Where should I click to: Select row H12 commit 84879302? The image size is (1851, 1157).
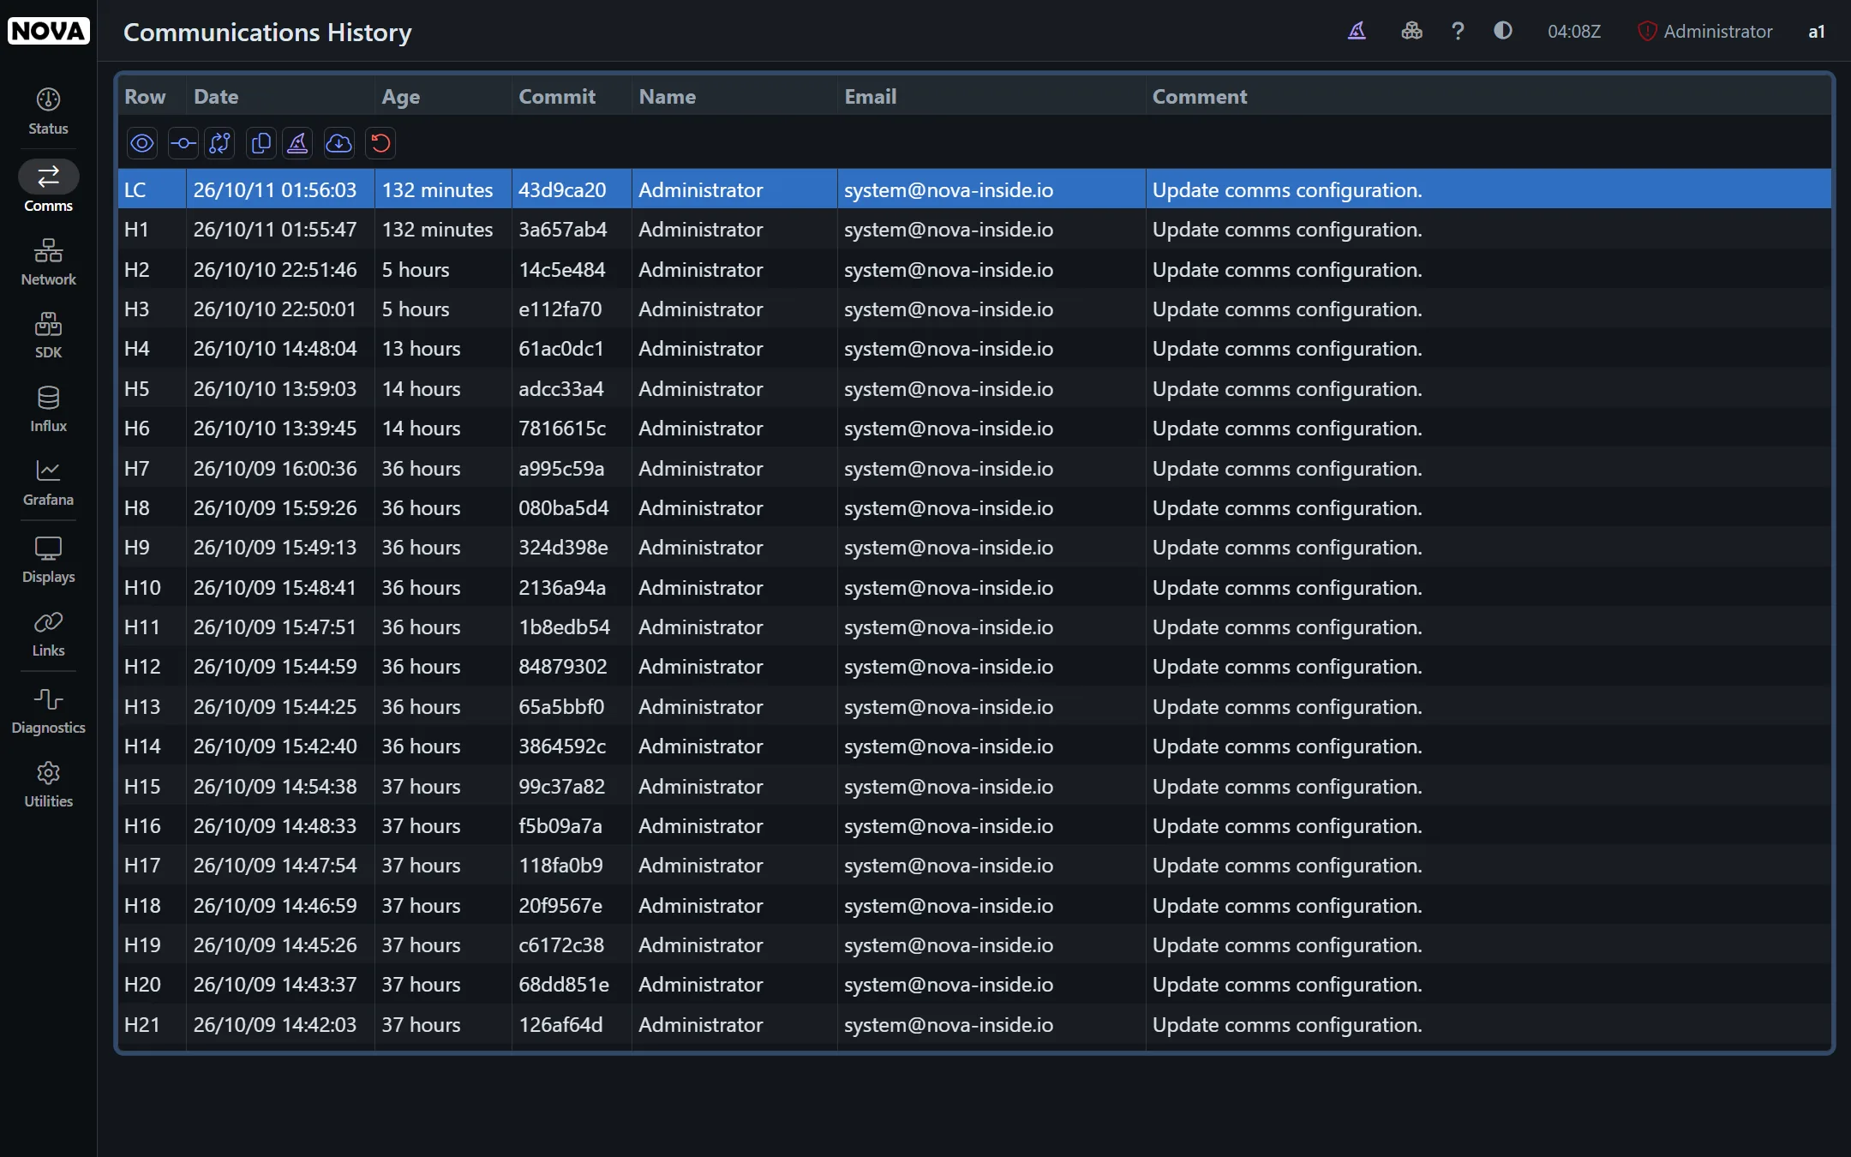pos(974,667)
